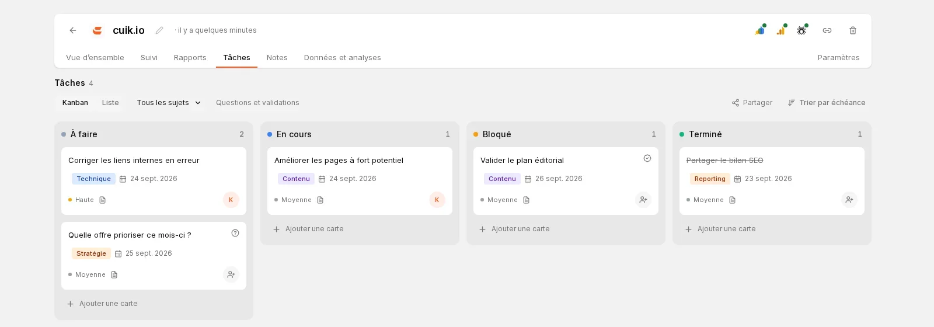
Task: Click the Stratégie tag
Action: click(91, 253)
